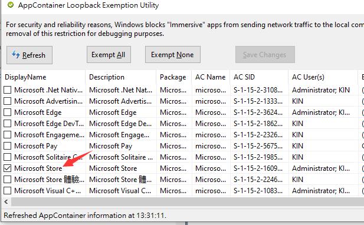The image size is (364, 225).
Task: Check the Microsoft Engagement checkbox
Action: [x=8, y=135]
